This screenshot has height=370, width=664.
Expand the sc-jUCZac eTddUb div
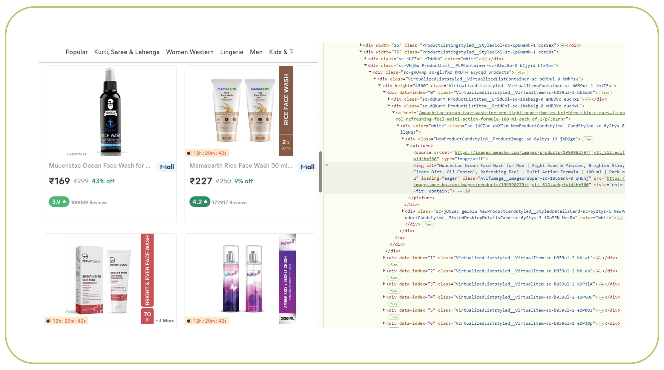coord(365,58)
